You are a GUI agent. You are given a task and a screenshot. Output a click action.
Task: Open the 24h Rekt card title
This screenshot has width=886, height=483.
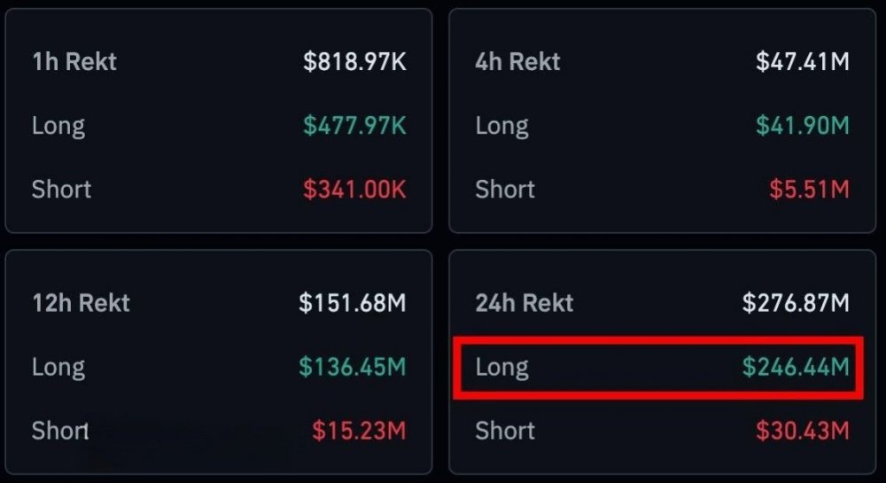click(x=525, y=303)
